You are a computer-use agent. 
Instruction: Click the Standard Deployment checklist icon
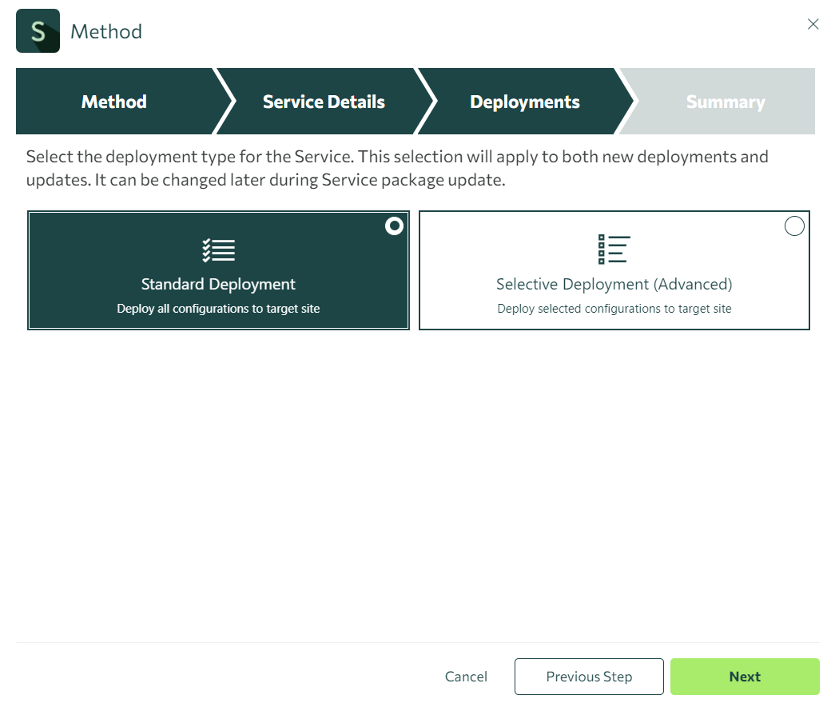[x=218, y=250]
